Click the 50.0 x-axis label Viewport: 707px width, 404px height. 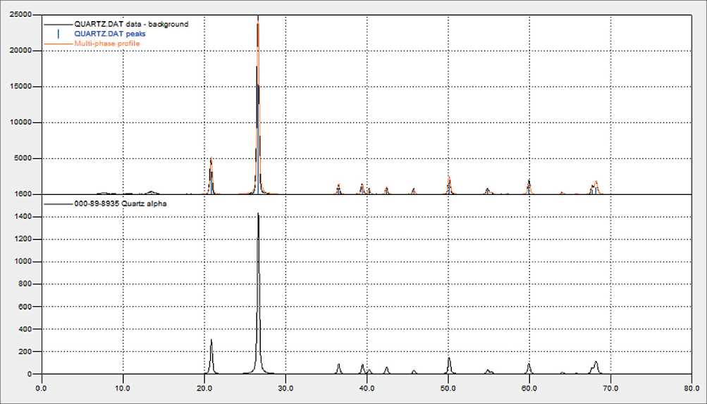[448, 389]
